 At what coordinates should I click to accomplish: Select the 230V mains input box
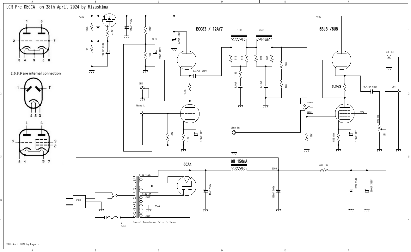pyautogui.click(x=79, y=202)
